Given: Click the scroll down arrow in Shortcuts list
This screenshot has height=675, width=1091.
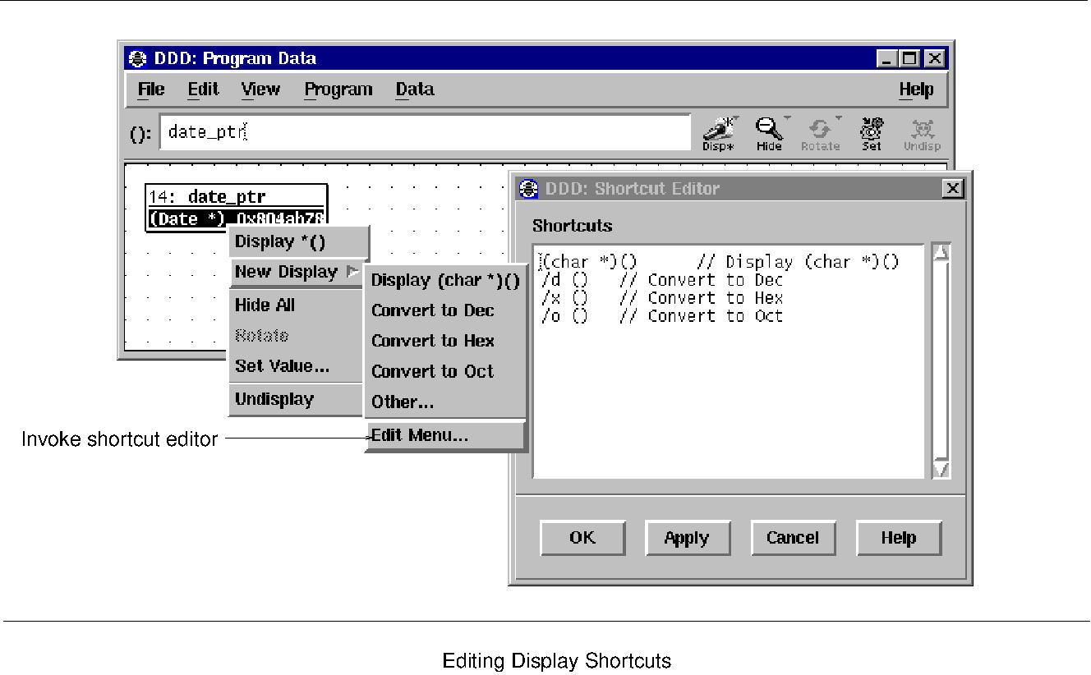Looking at the screenshot, I should click(x=941, y=469).
